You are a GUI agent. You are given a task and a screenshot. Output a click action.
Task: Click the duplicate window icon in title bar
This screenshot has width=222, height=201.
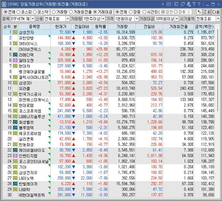183,4
